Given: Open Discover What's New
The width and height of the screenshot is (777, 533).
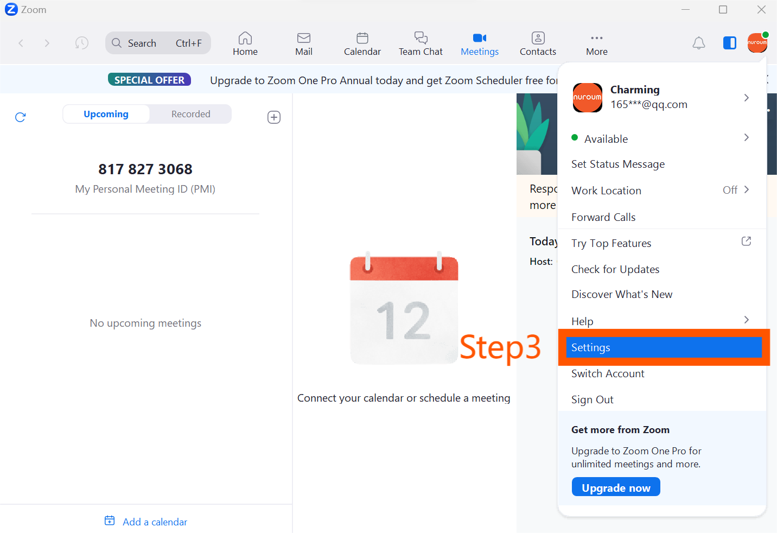Looking at the screenshot, I should (x=622, y=294).
